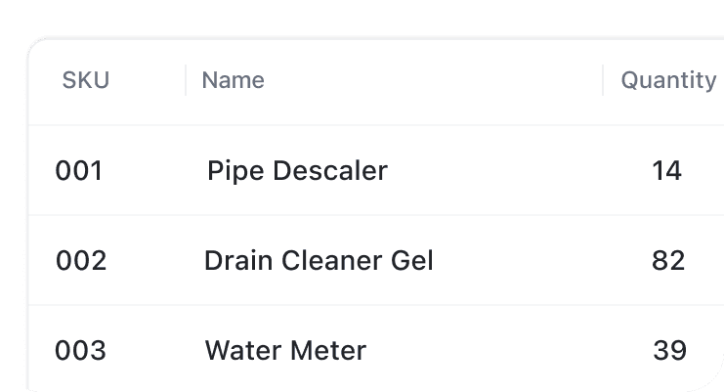Click the Drain Cleaner Gel name cell
724x392 pixels.
click(x=319, y=261)
